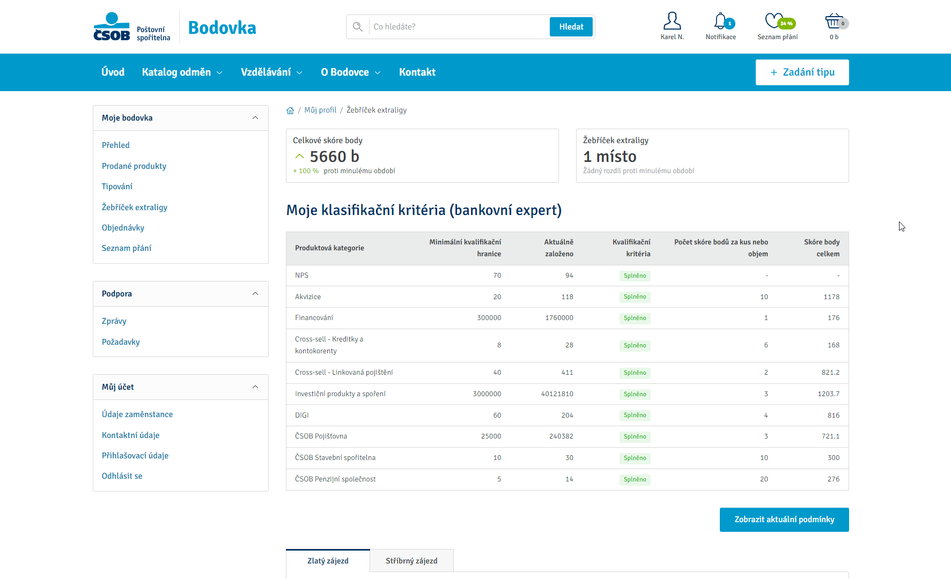Click the Investiční produkty a spoření row label
The image size is (951, 579).
pos(340,394)
